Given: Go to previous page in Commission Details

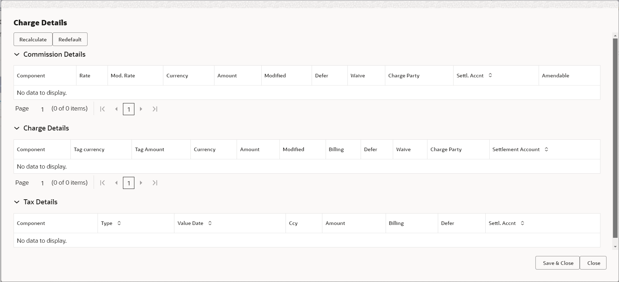Looking at the screenshot, I should [116, 109].
